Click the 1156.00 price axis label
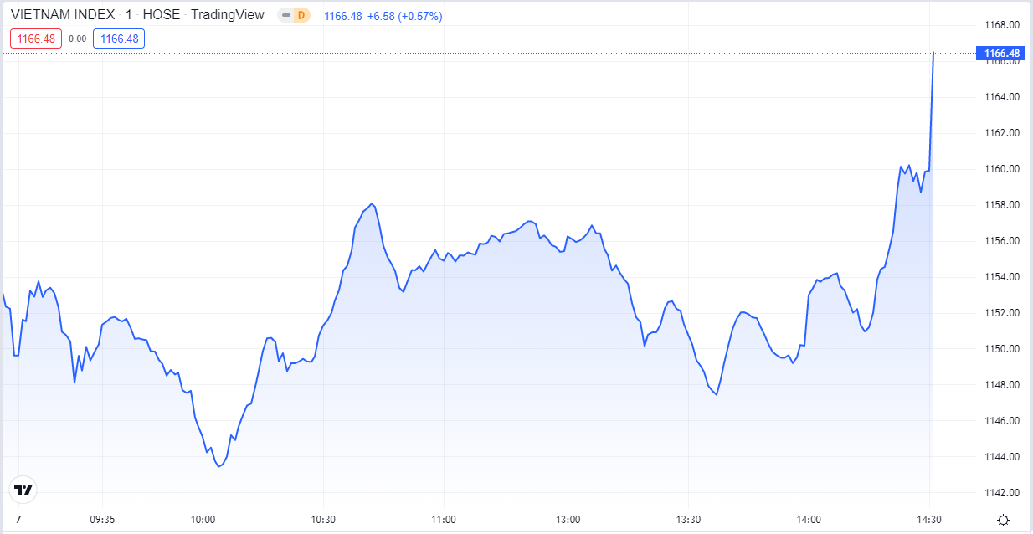Viewport: 1033px width, 534px height. (1002, 241)
